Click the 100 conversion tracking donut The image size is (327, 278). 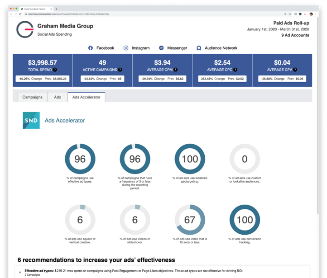click(245, 220)
